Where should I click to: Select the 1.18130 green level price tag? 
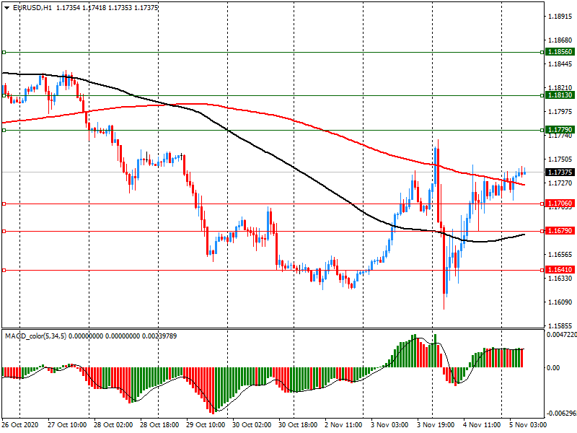click(x=560, y=95)
